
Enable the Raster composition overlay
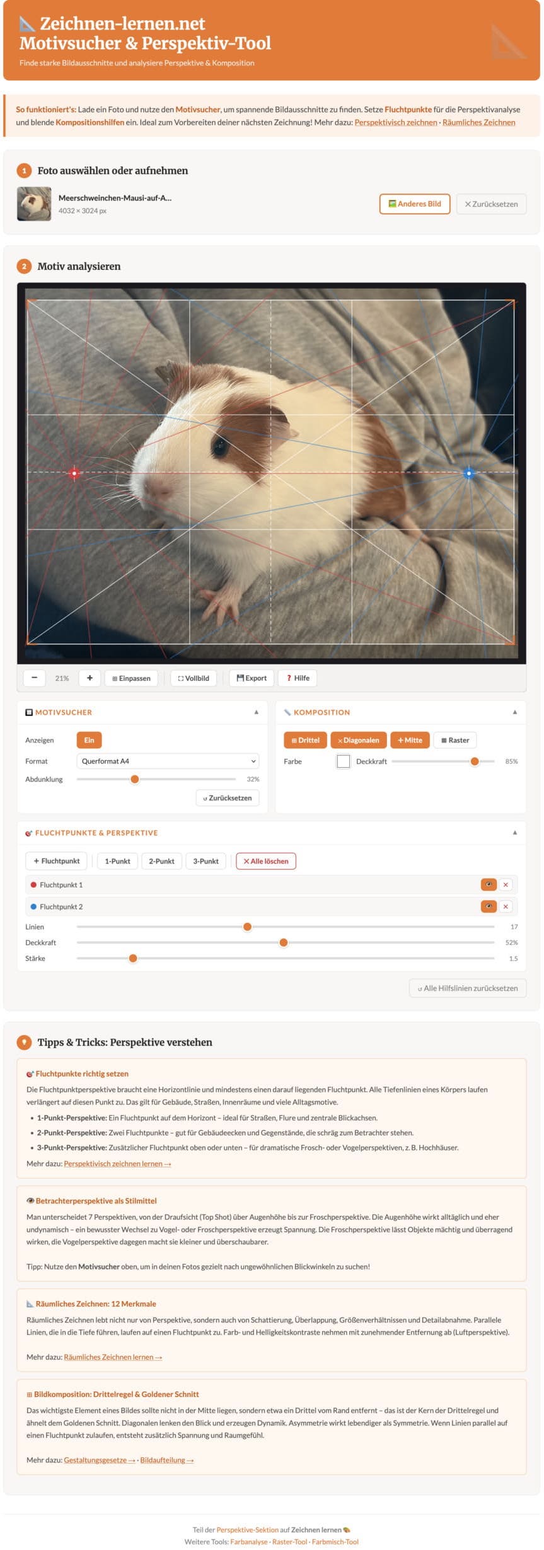[x=455, y=740]
